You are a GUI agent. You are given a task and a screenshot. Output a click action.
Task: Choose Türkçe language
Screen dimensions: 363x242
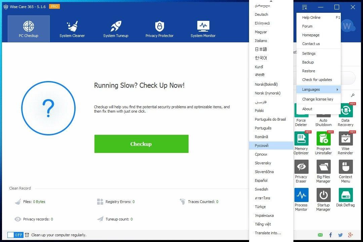pyautogui.click(x=271, y=207)
